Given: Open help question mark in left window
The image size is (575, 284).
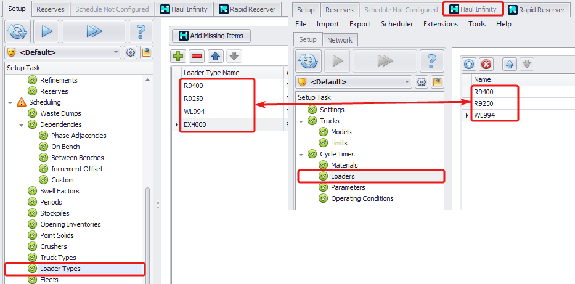Looking at the screenshot, I should coord(141,31).
